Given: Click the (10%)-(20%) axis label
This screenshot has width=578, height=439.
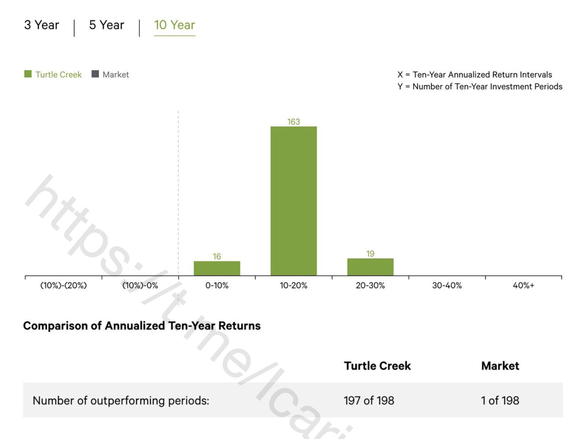Looking at the screenshot, I should pyautogui.click(x=63, y=285).
